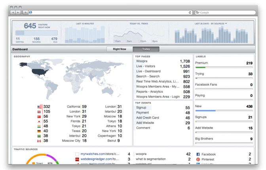The image size is (266, 170).
Task: Click the Japan flag icon
Action: 40,121
